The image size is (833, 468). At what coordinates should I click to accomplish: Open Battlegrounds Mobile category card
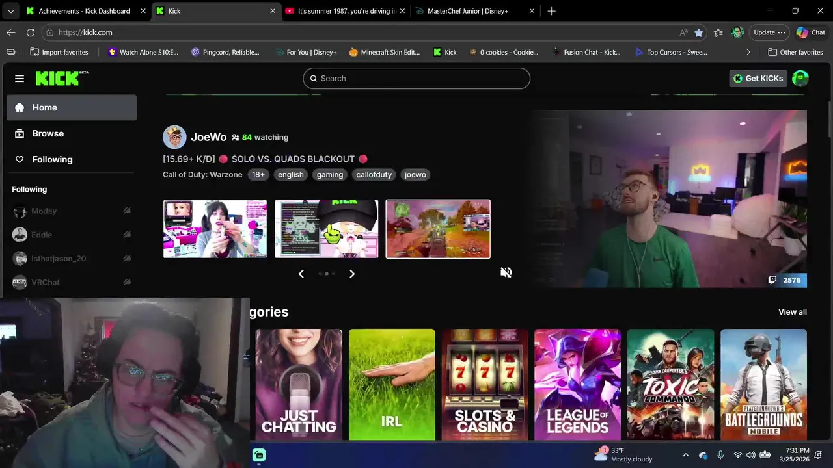tap(763, 384)
